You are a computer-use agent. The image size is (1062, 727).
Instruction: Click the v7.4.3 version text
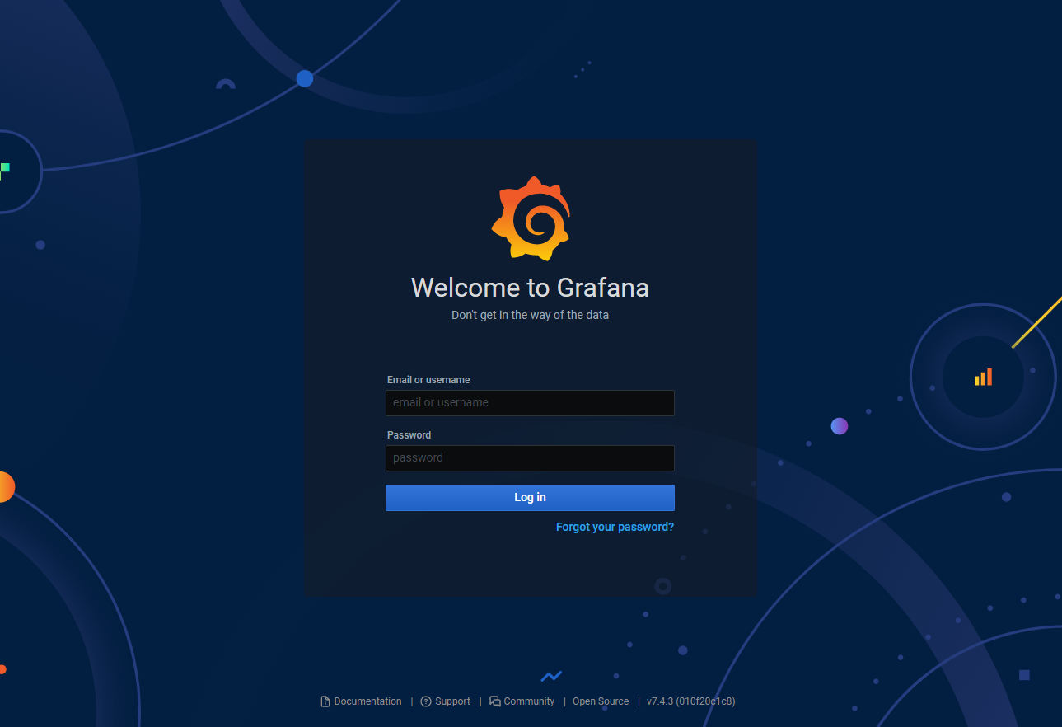coord(690,701)
